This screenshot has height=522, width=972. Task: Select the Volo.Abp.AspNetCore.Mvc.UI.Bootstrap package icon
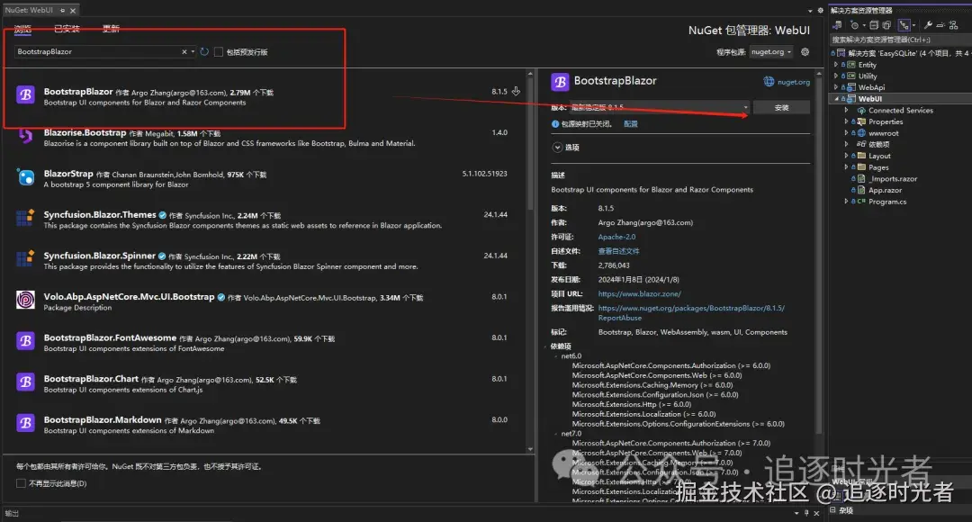click(25, 300)
